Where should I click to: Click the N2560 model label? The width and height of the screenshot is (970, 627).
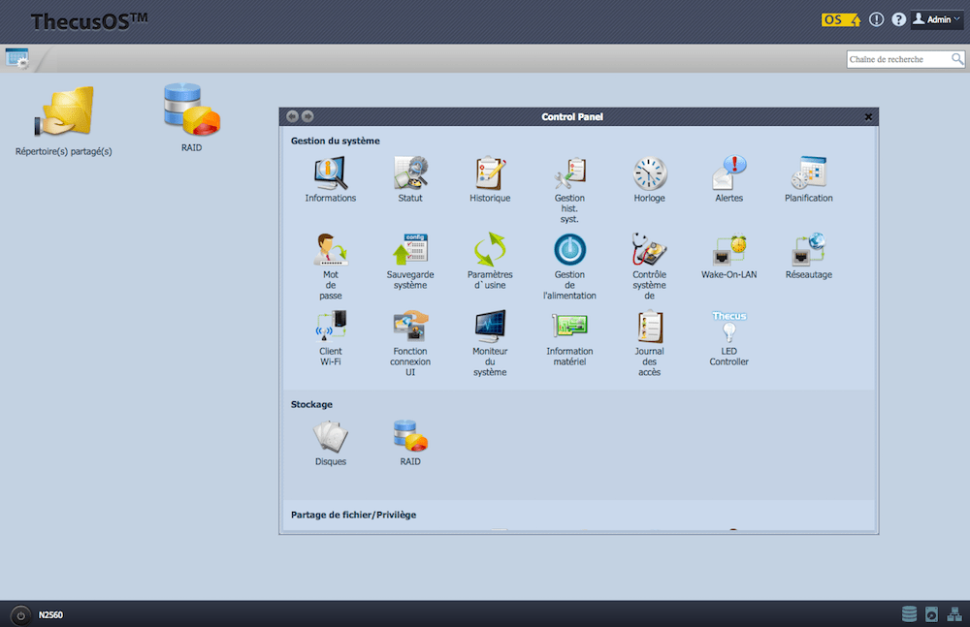click(50, 615)
